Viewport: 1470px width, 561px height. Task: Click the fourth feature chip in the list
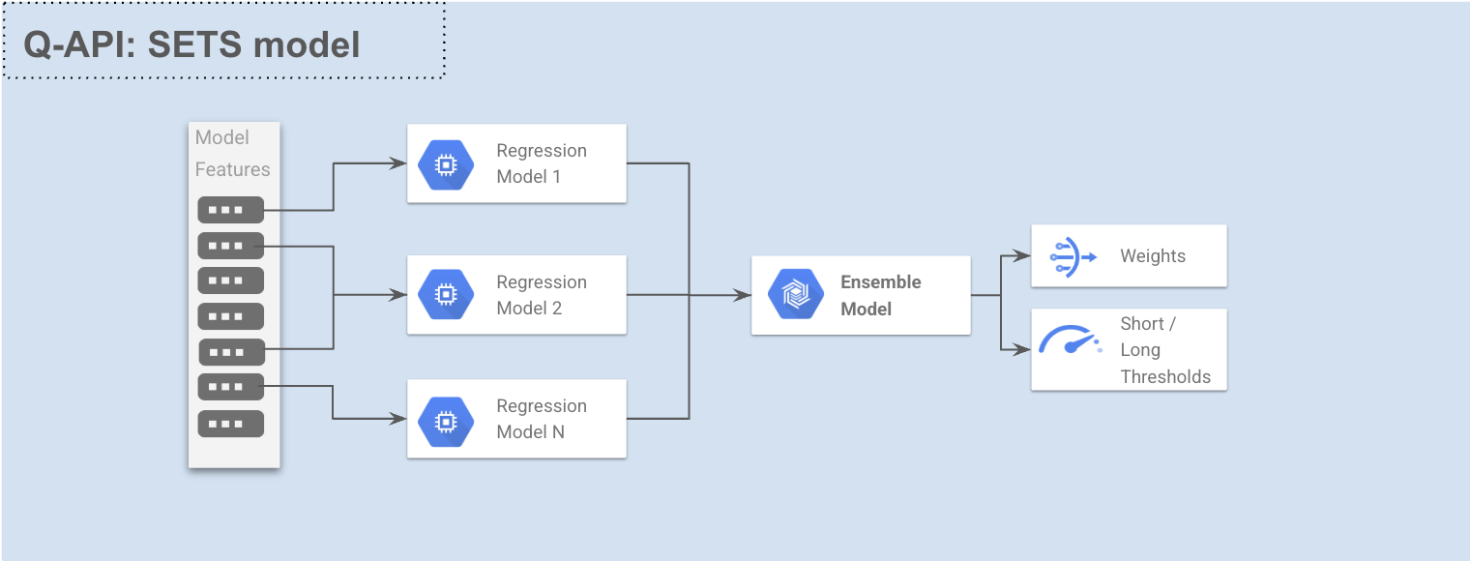point(230,316)
